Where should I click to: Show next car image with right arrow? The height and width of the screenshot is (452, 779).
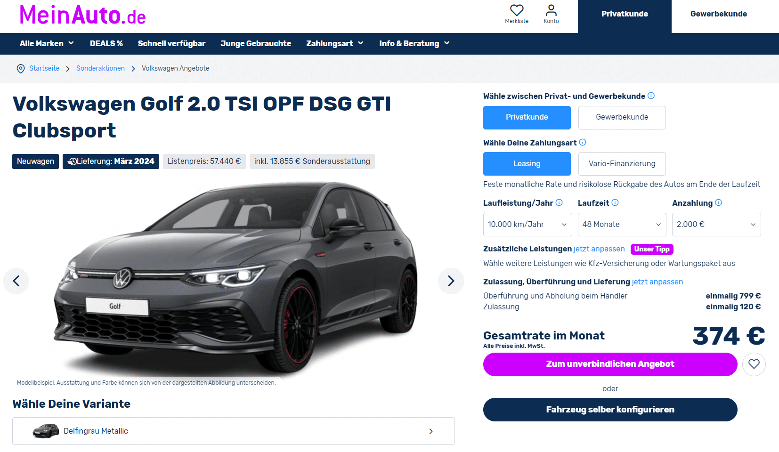point(451,281)
